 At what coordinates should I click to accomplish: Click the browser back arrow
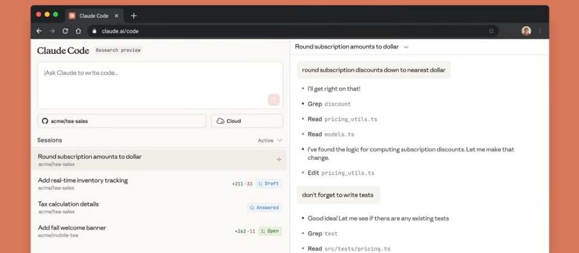[39, 31]
